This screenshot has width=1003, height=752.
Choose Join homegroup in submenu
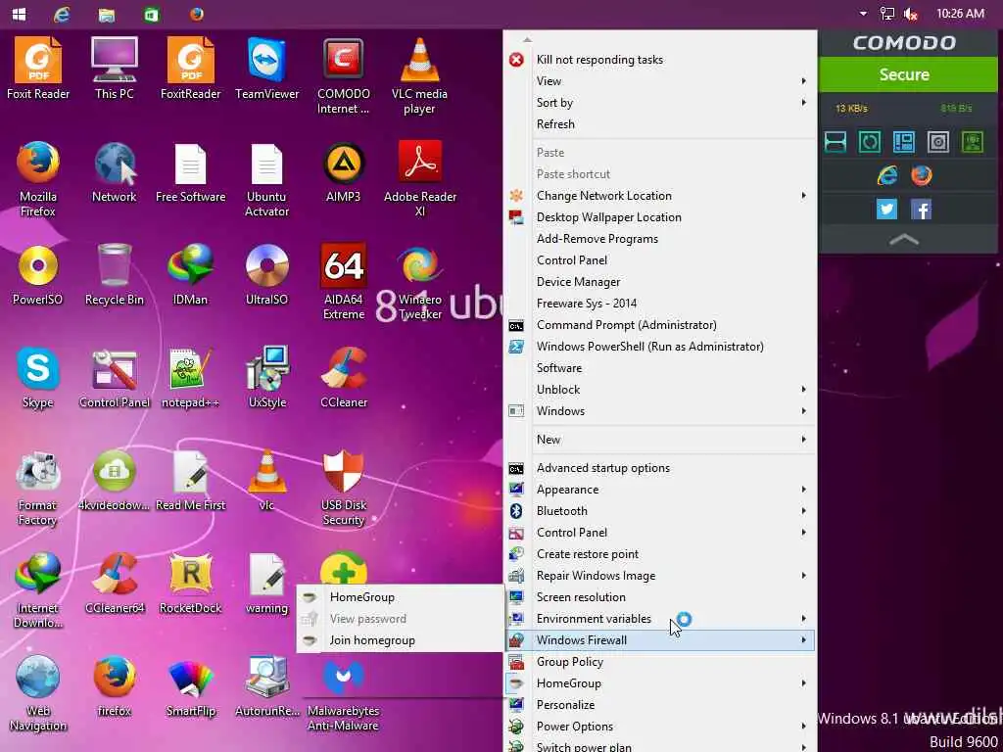tap(401, 640)
